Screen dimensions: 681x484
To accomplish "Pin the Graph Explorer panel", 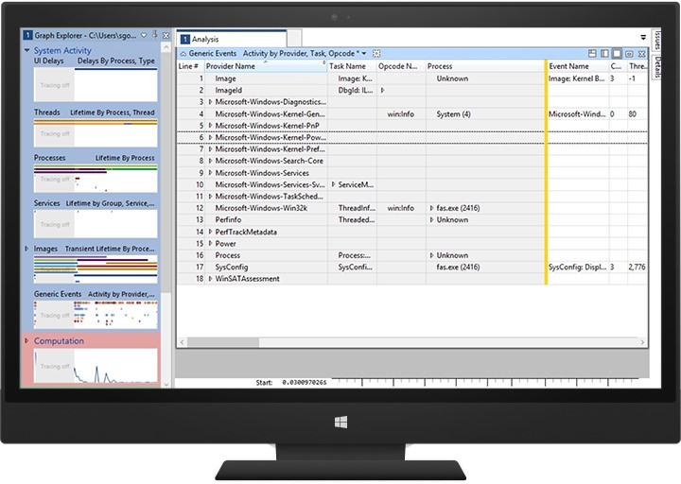I will (x=154, y=35).
